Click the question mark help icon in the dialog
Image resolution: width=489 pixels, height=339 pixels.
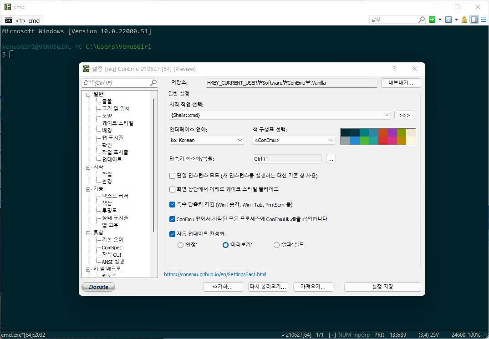pos(394,69)
